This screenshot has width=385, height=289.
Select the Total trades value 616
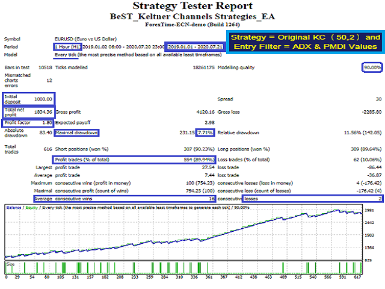click(x=48, y=149)
